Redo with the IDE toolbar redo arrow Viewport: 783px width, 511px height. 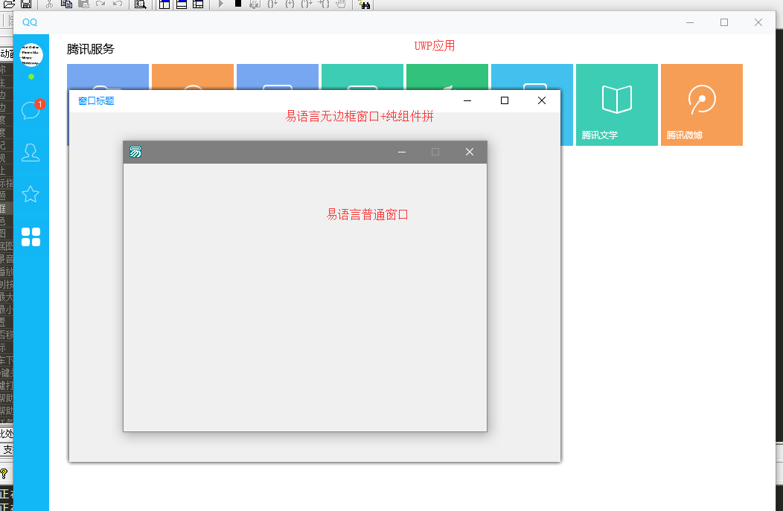[100, 4]
